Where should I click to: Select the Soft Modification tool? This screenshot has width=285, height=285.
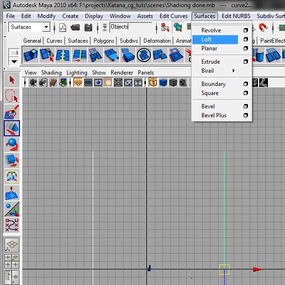(x=12, y=193)
